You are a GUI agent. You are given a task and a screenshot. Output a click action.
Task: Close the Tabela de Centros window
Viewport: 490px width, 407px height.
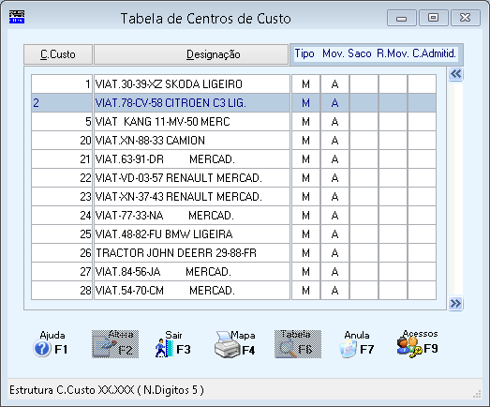coord(466,18)
